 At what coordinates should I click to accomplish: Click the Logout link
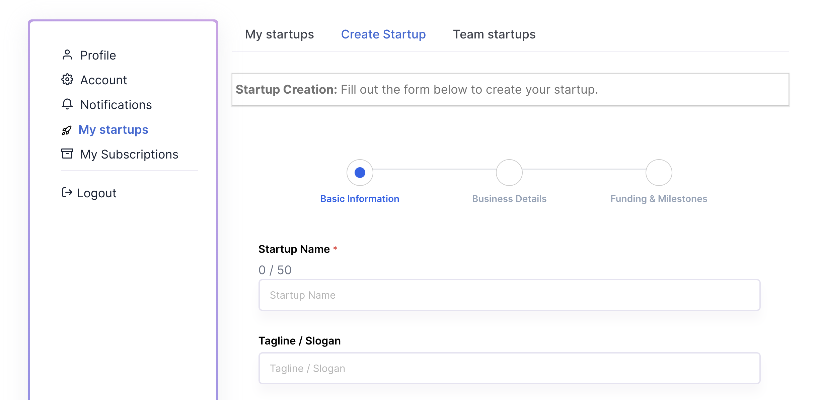coord(97,193)
